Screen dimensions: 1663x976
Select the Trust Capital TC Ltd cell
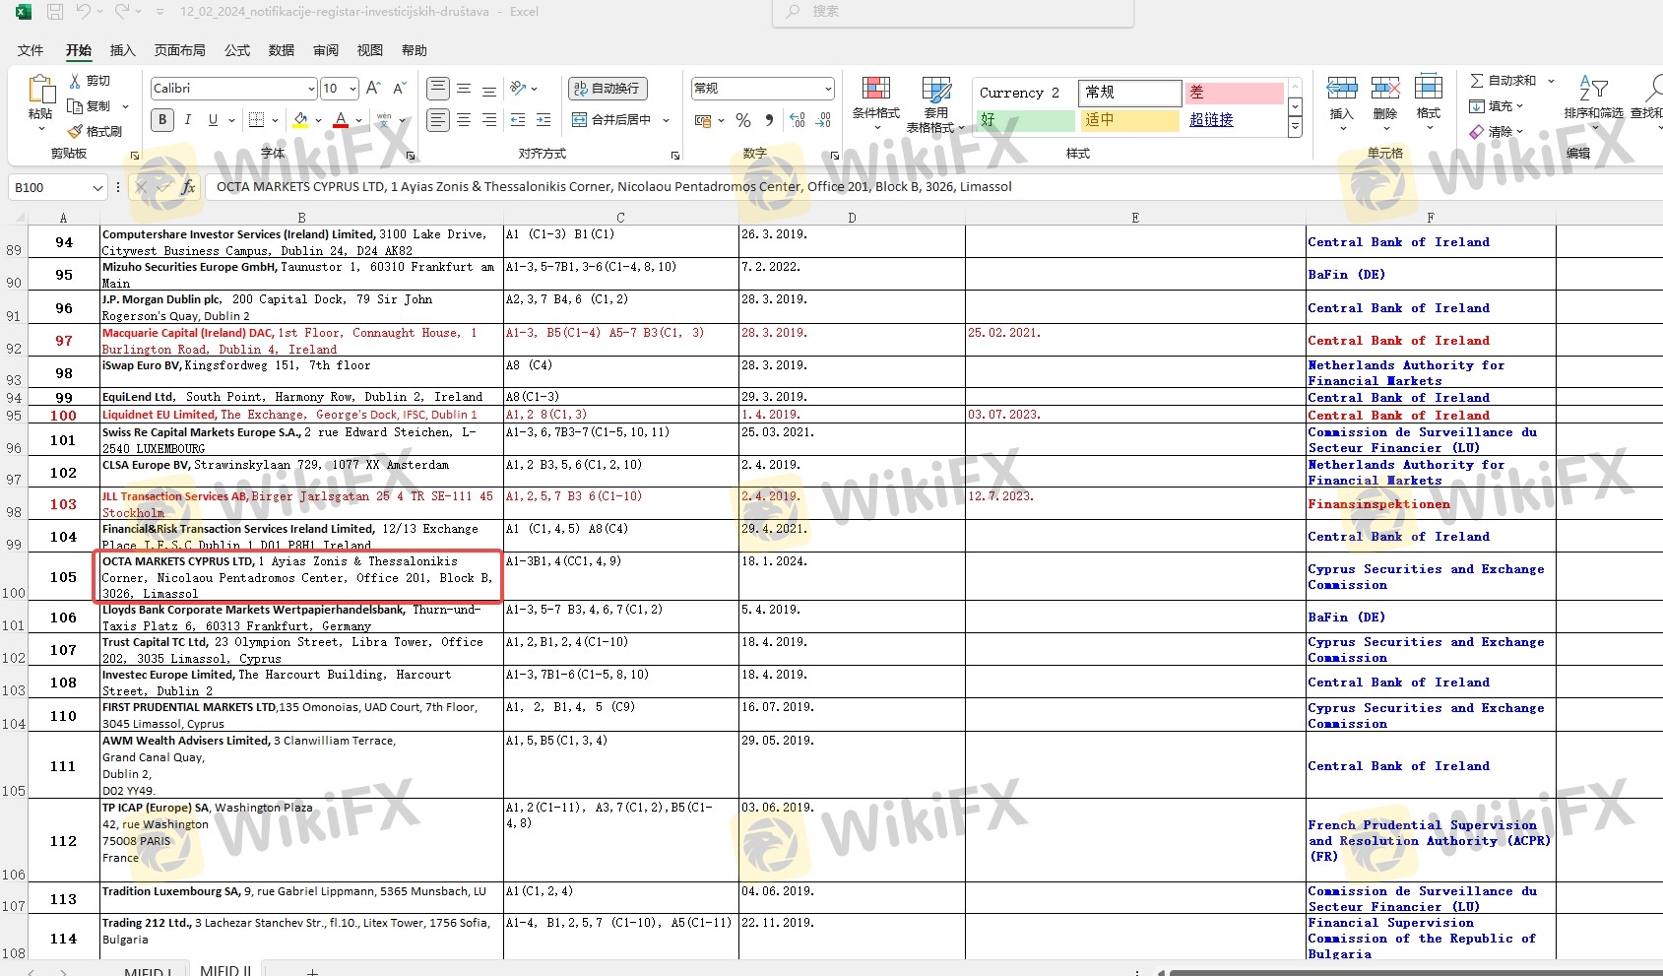click(300, 650)
